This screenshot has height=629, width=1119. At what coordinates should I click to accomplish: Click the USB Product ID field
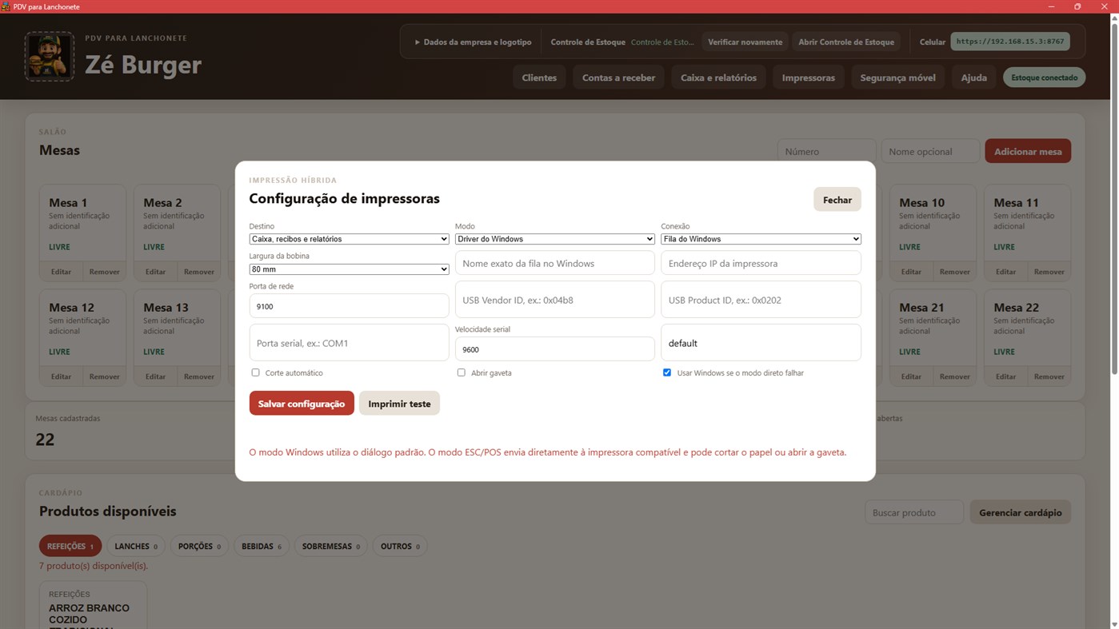point(761,300)
